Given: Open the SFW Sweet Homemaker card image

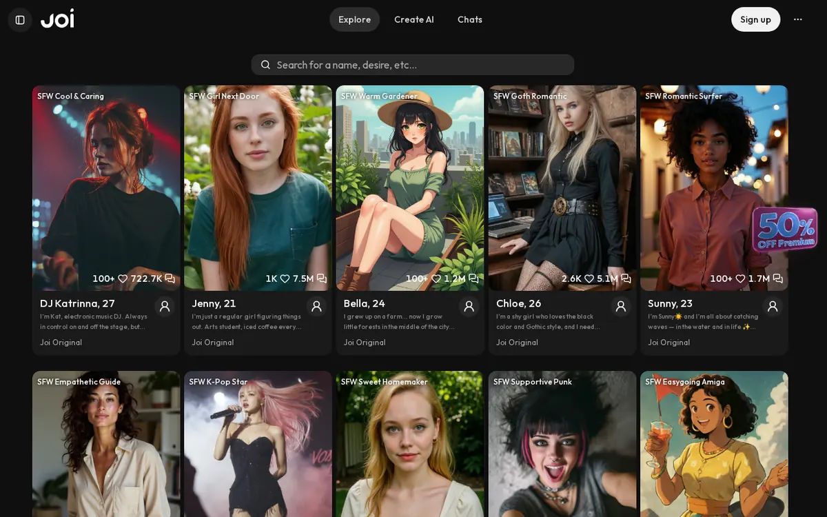Looking at the screenshot, I should (x=410, y=444).
